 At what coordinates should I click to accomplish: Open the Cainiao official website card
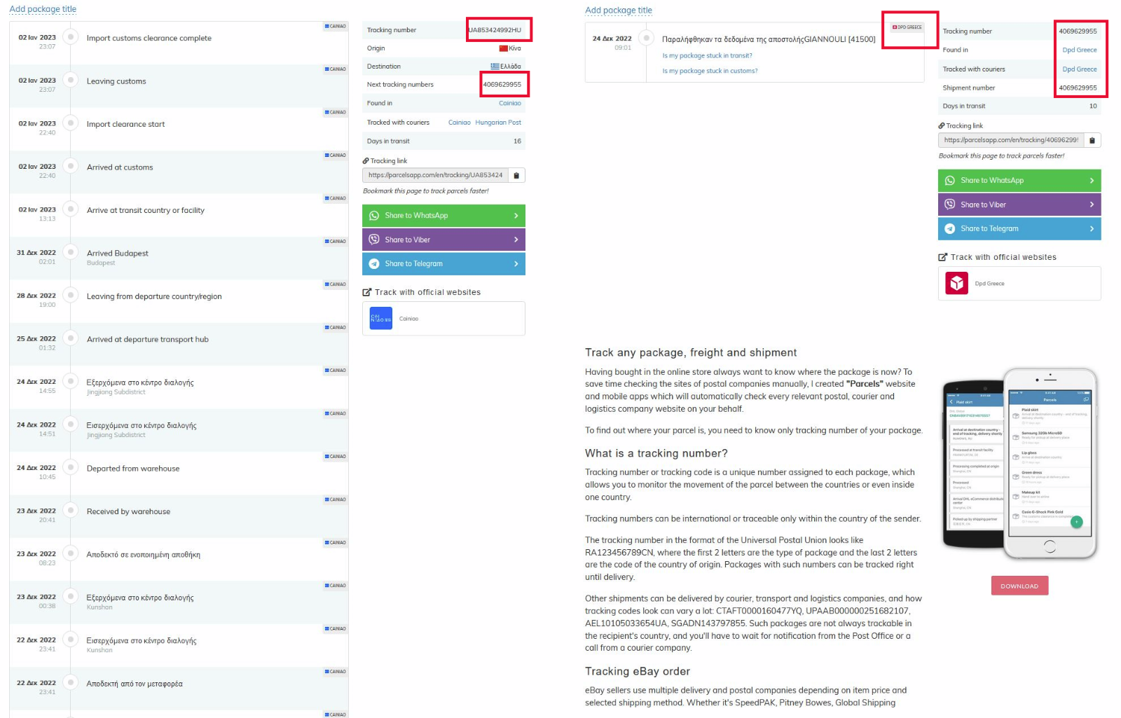click(443, 319)
